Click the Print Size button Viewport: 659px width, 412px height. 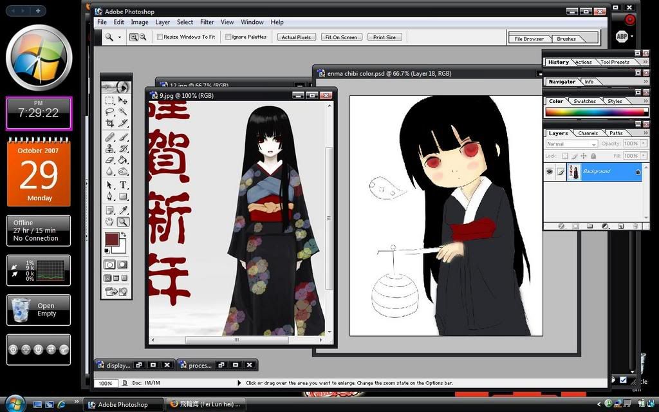(385, 37)
